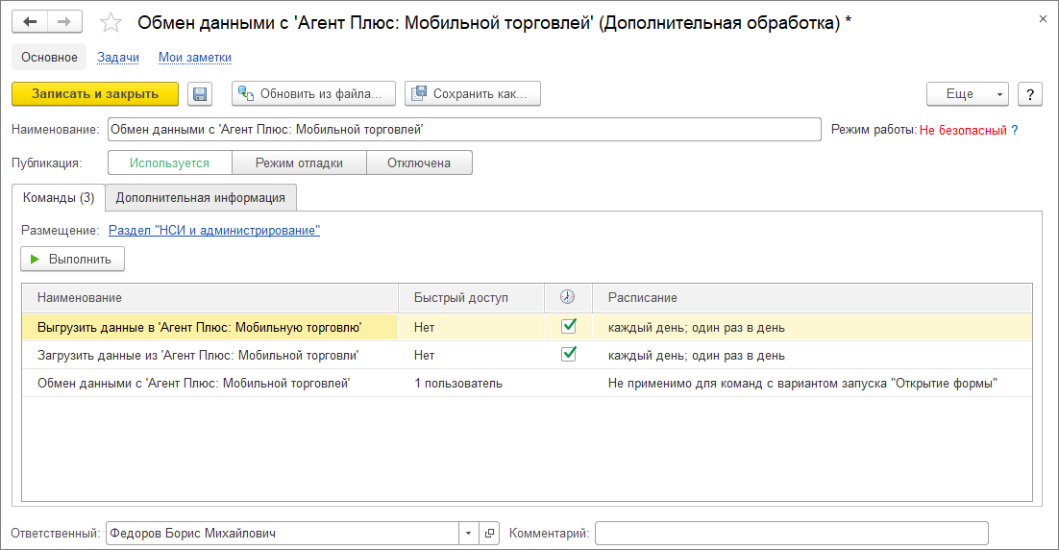Click Записать и закрыть button
The height and width of the screenshot is (550, 1059).
coord(95,94)
